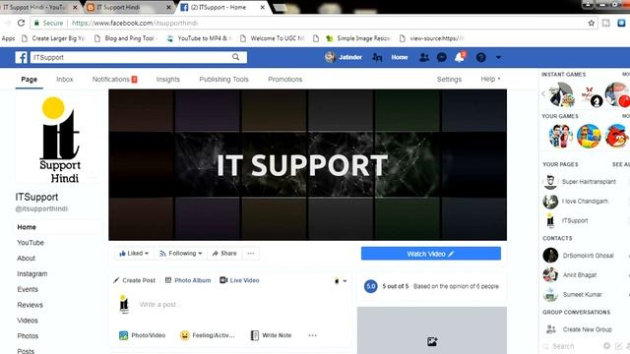This screenshot has height=354, width=630.
Task: Open Reviews in page sidebar
Action: coord(30,305)
